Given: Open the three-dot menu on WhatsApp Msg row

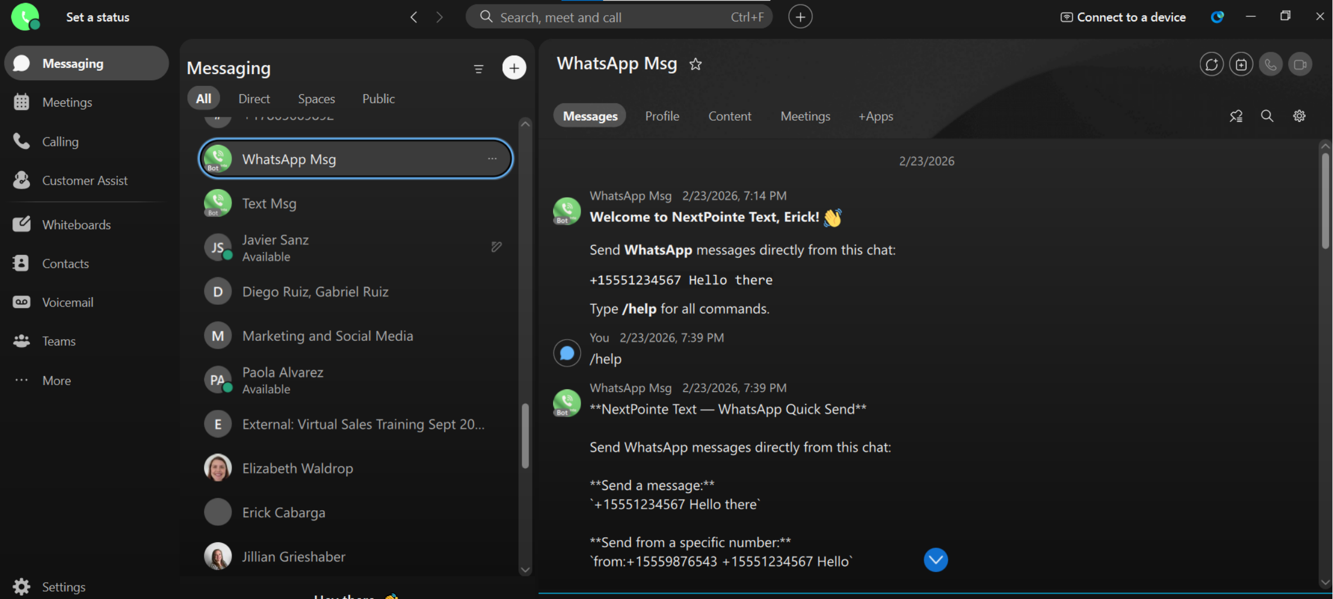Looking at the screenshot, I should coord(492,159).
